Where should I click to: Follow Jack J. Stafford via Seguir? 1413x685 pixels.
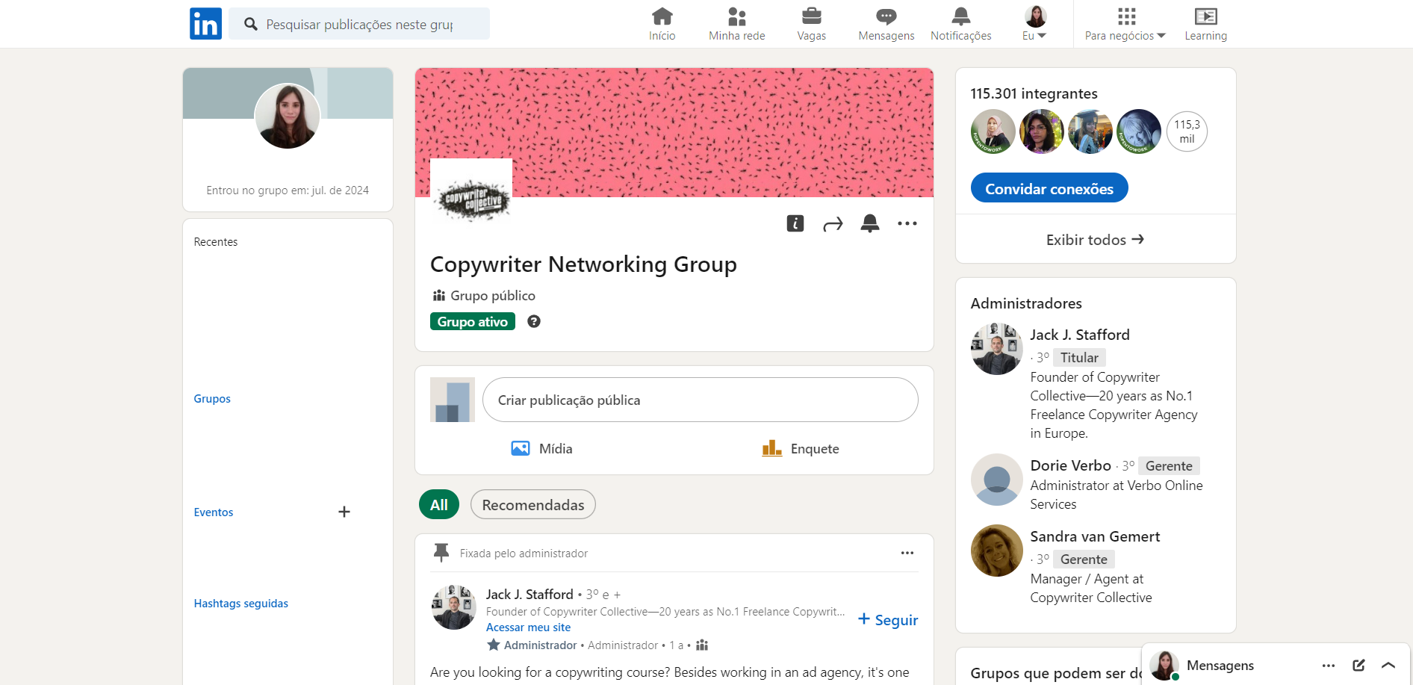pos(888,619)
